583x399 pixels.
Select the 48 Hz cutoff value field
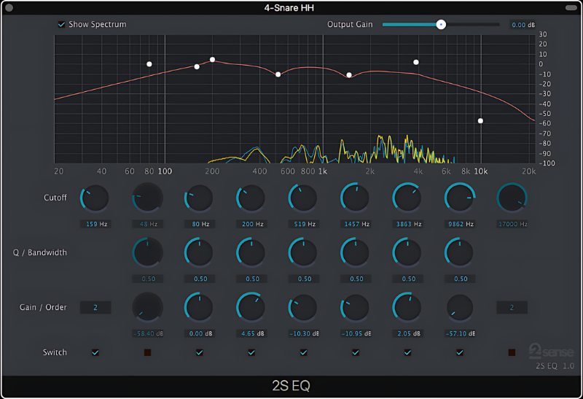(x=148, y=224)
